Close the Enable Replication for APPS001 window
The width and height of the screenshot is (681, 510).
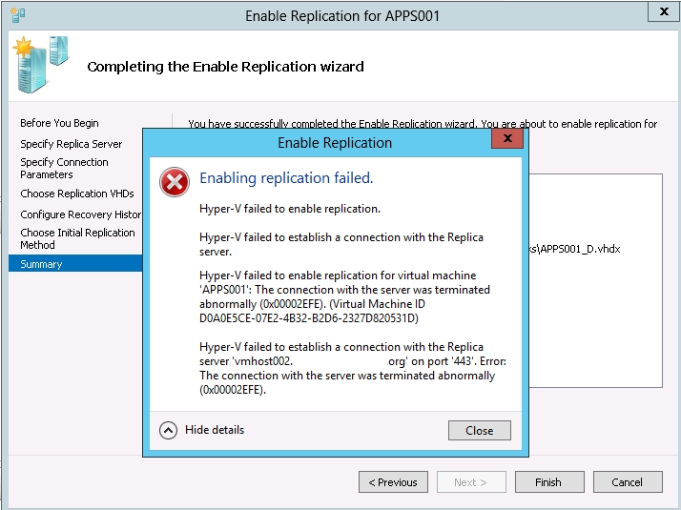[664, 11]
